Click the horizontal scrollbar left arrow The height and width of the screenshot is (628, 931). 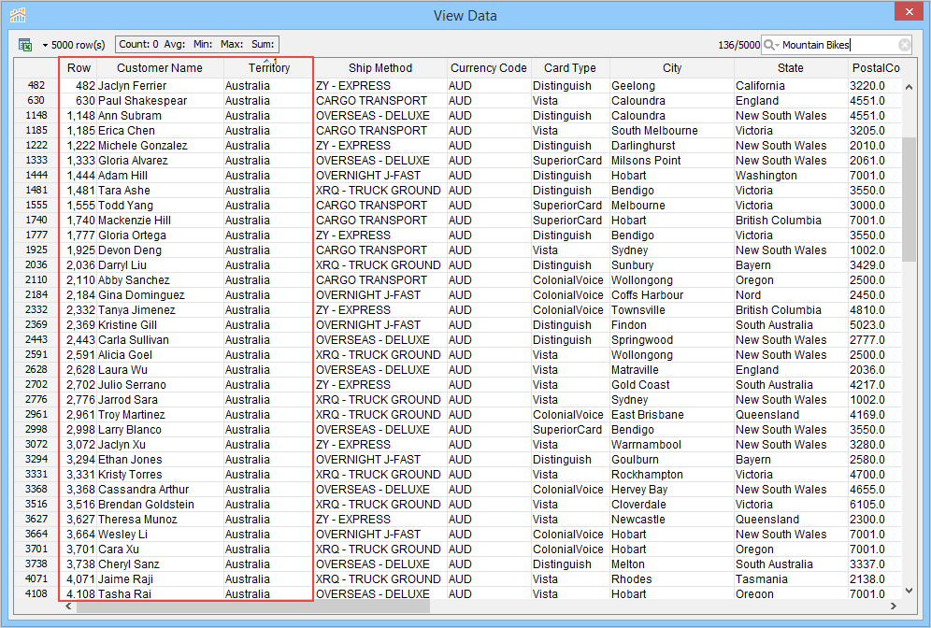(68, 606)
